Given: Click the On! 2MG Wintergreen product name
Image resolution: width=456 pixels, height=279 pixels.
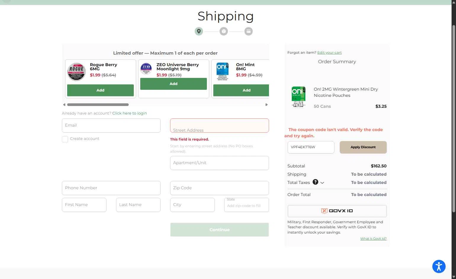Looking at the screenshot, I should click(346, 92).
